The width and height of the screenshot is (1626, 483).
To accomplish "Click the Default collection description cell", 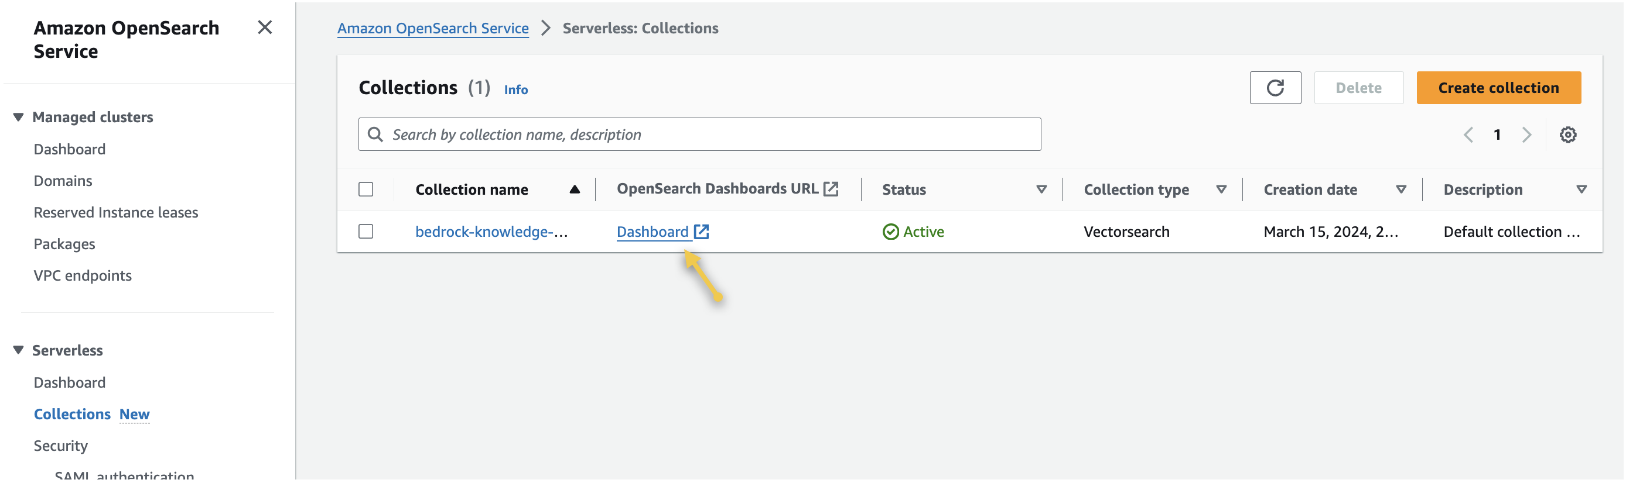I will click(1512, 232).
